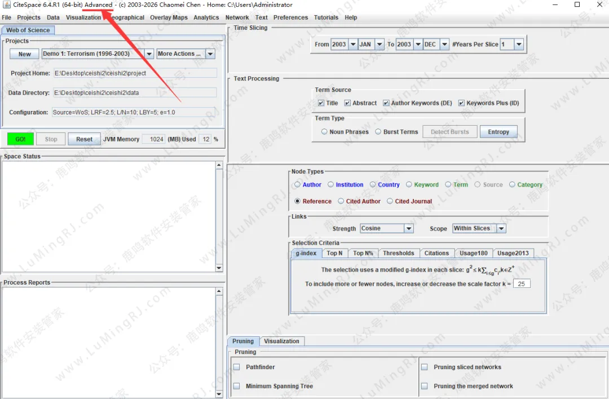This screenshot has height=399, width=609.
Task: Click the Reset button
Action: coord(84,139)
